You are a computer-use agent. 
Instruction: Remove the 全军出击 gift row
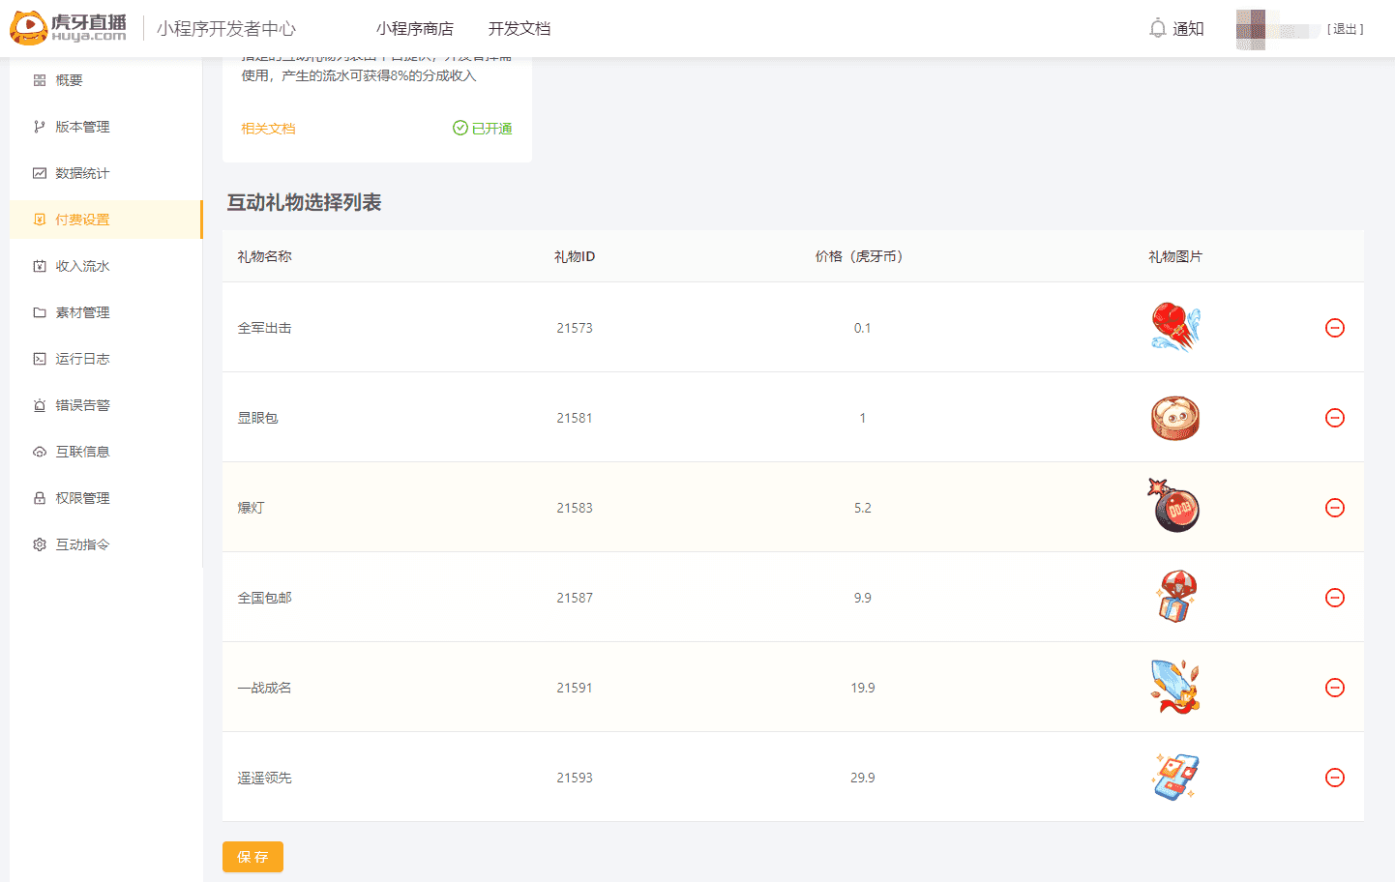click(x=1334, y=328)
